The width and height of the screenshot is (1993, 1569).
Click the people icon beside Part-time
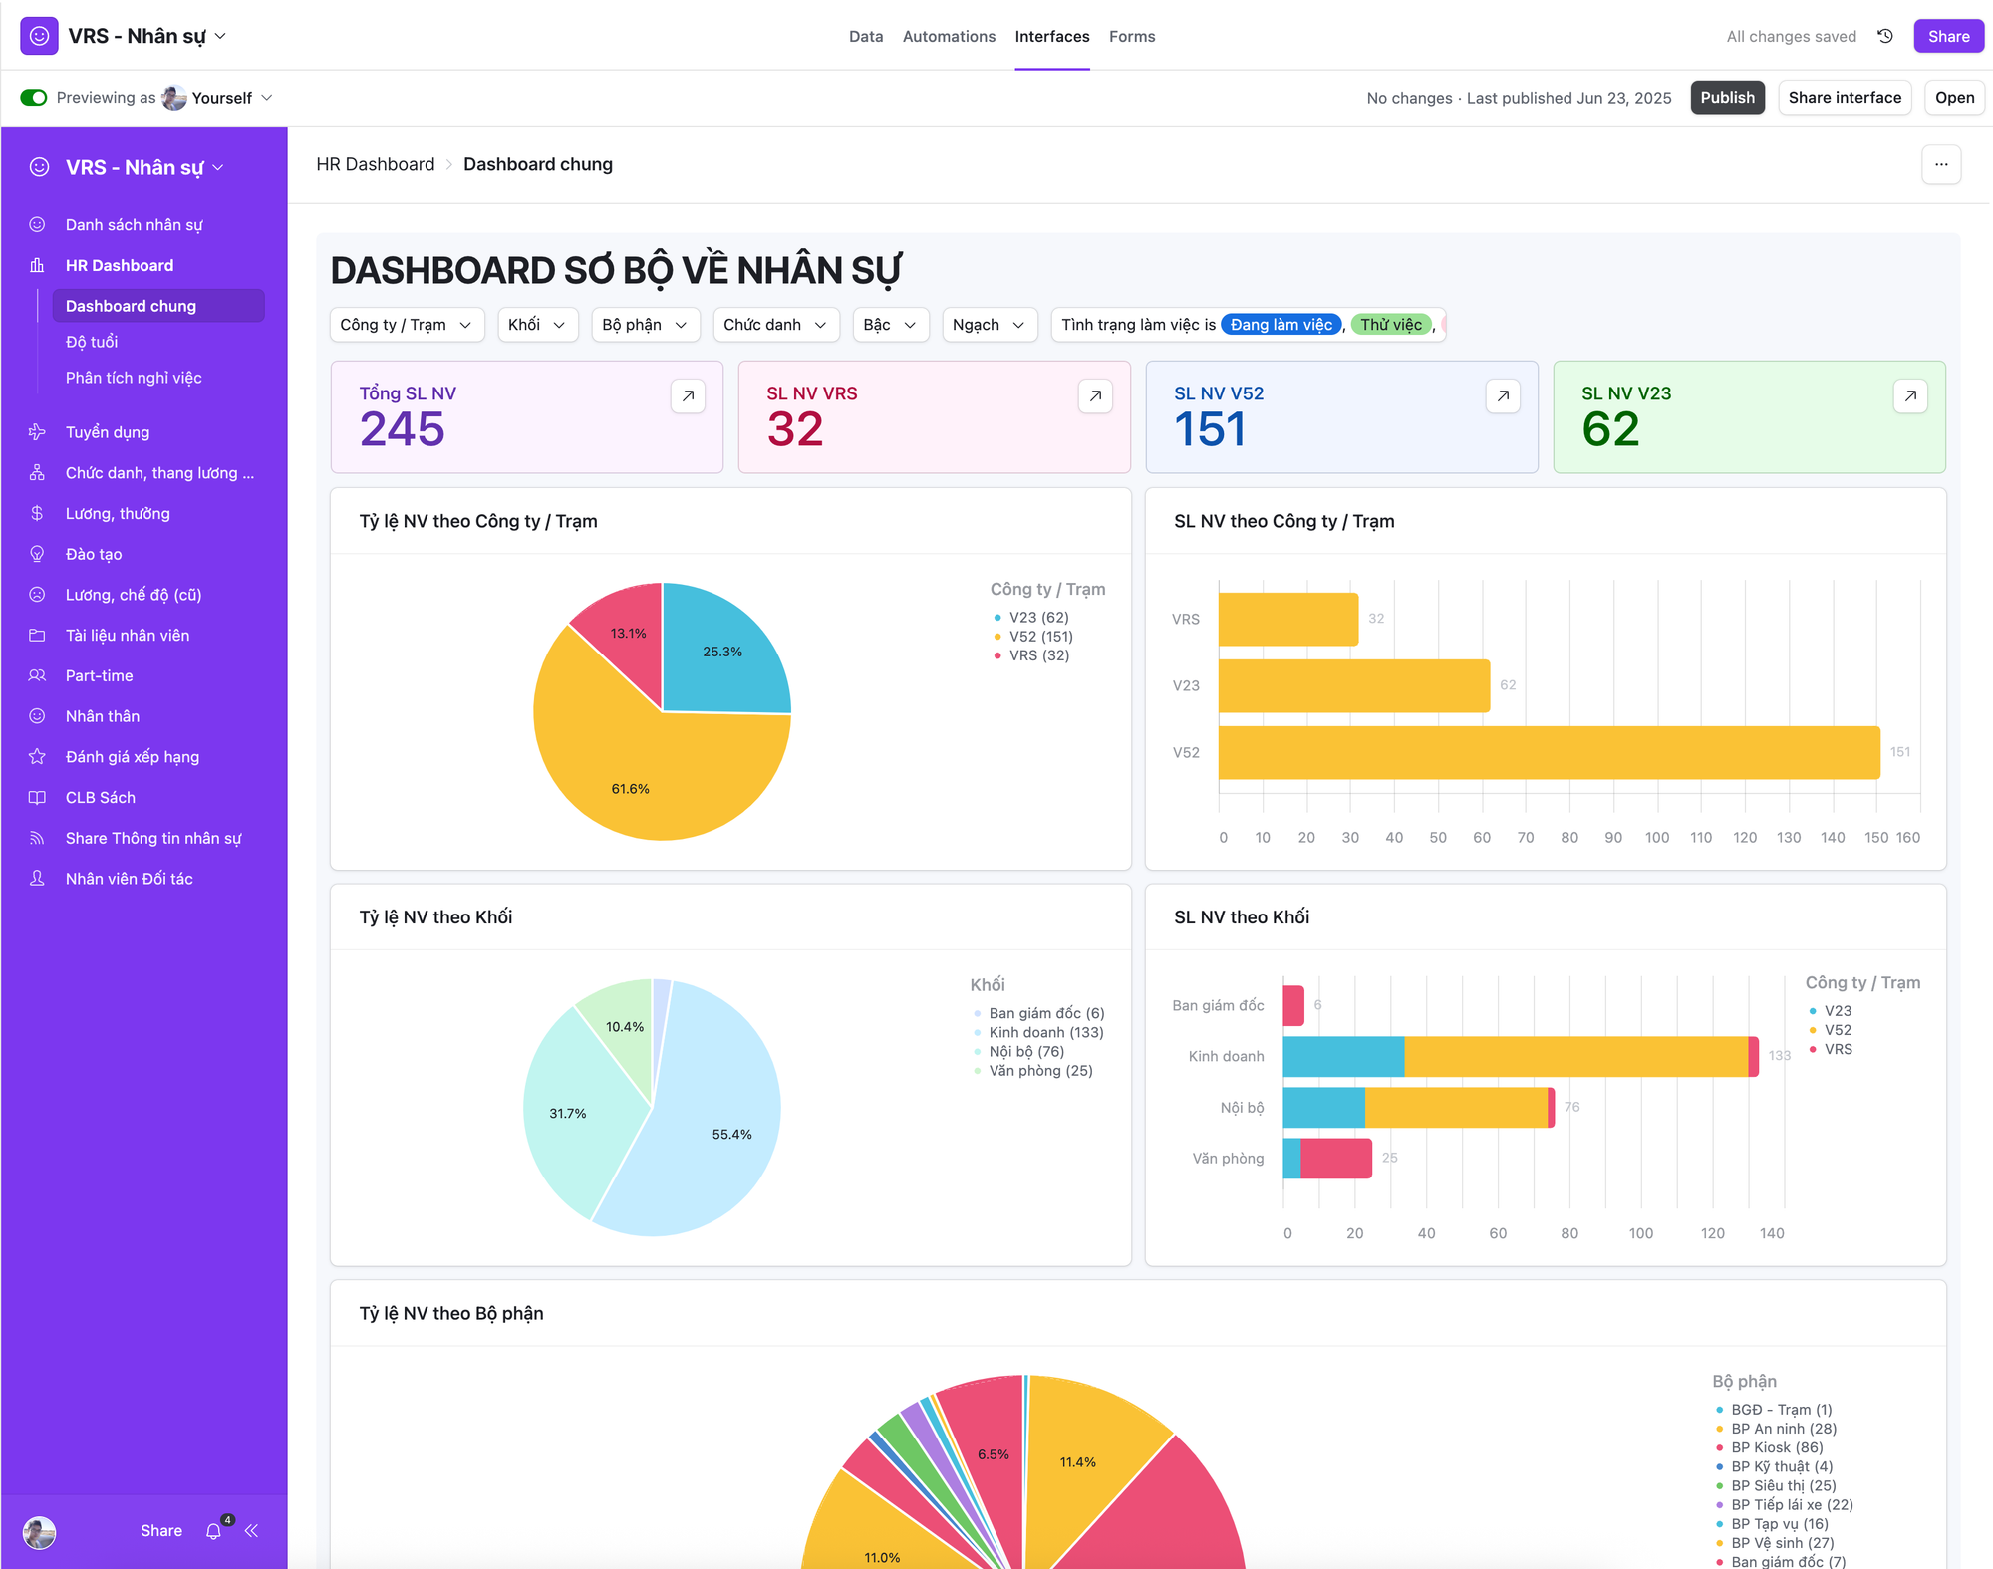[37, 675]
